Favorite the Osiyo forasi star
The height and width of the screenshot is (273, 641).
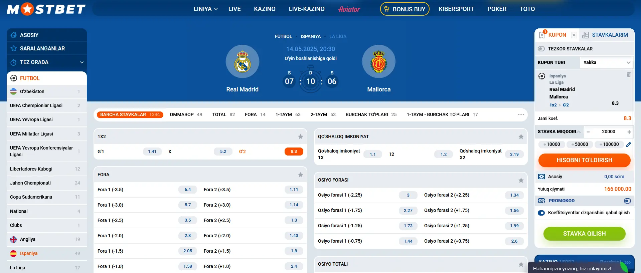tap(521, 180)
